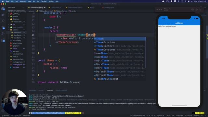Choose the highlighted theme suggestion

coord(119,39)
